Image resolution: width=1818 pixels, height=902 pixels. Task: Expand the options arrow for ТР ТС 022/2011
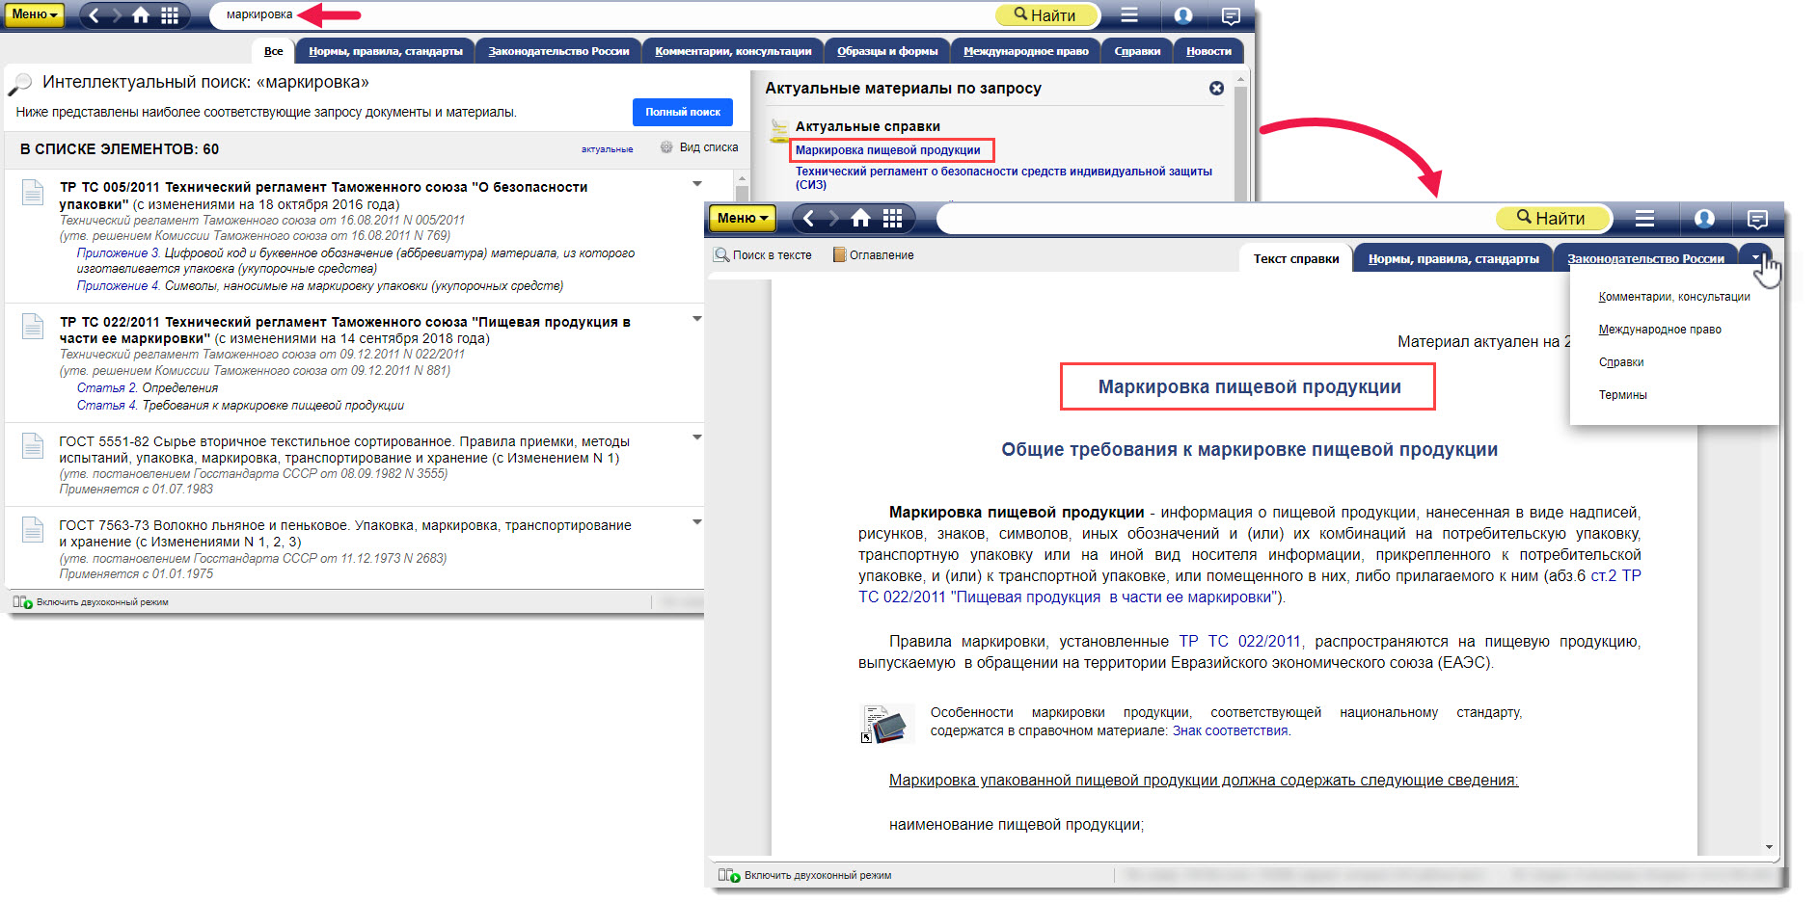tap(696, 318)
